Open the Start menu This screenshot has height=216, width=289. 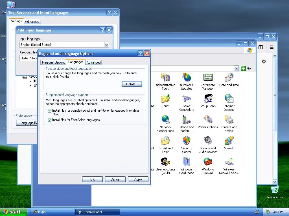[x=14, y=212]
